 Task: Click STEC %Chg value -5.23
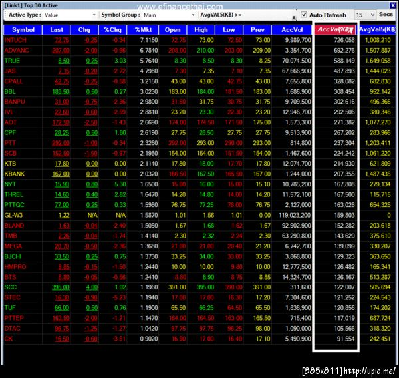119,297
